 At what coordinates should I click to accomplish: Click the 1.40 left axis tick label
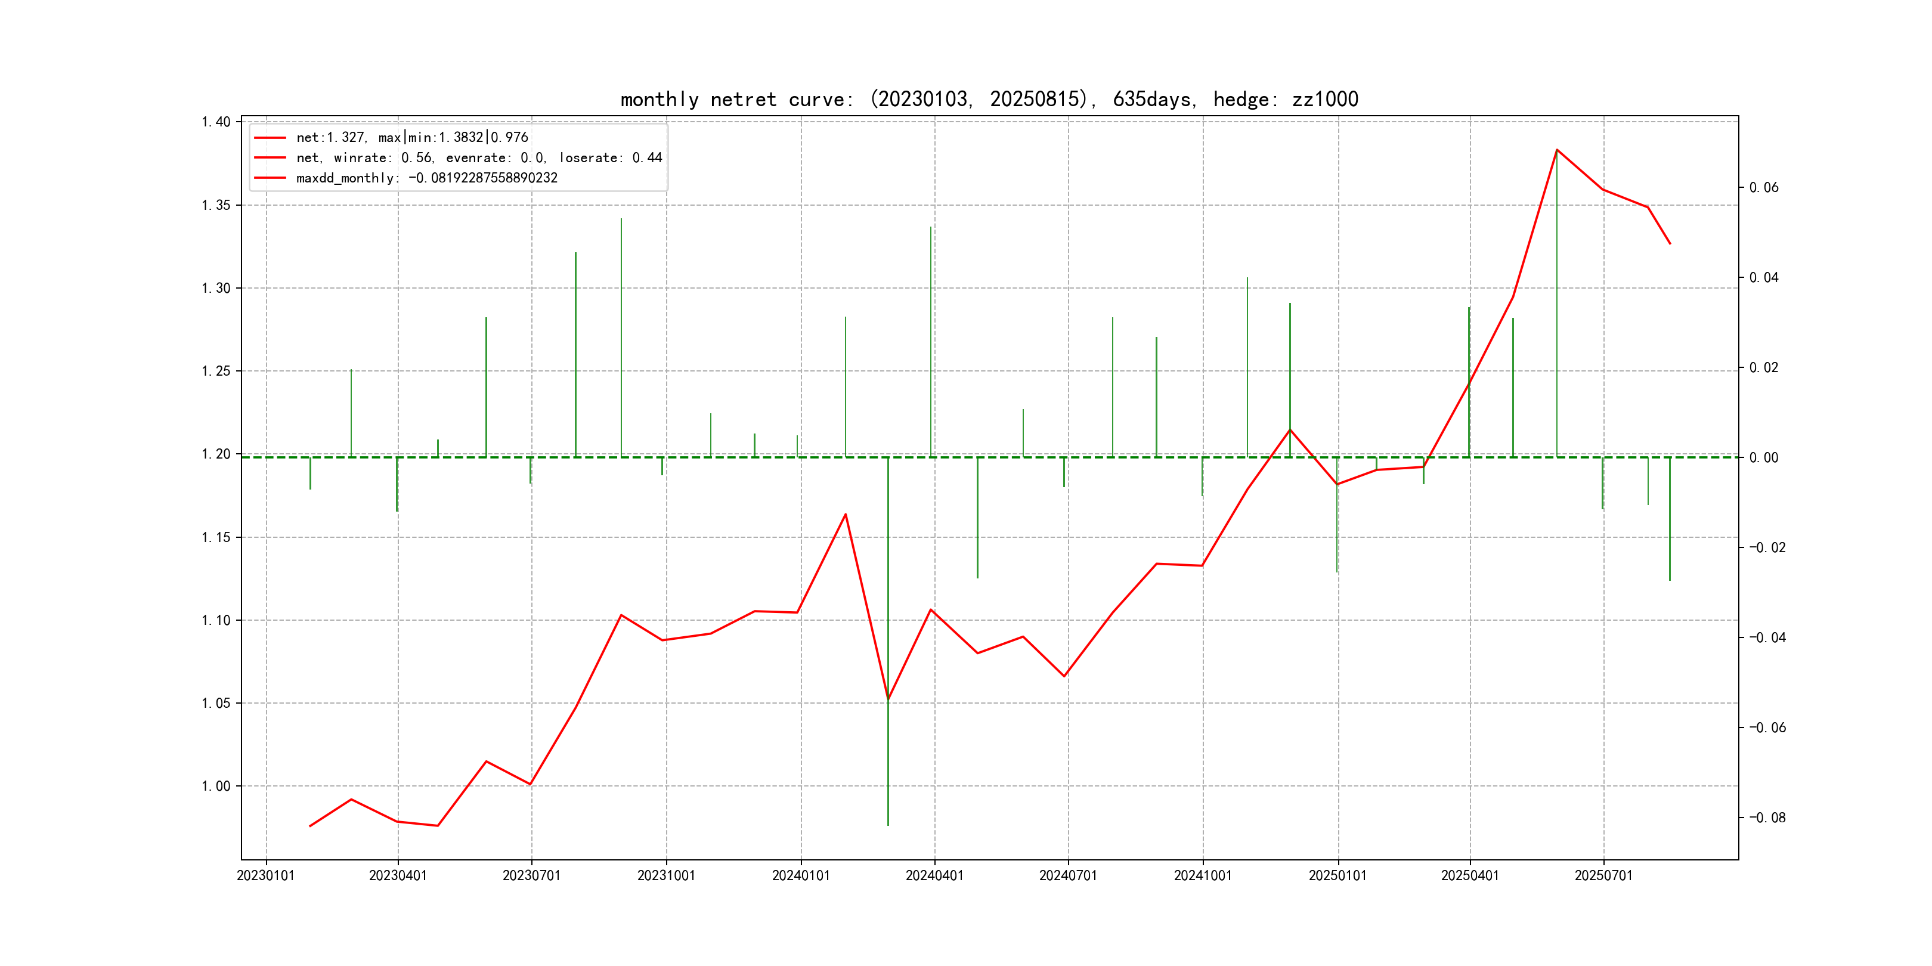click(216, 122)
